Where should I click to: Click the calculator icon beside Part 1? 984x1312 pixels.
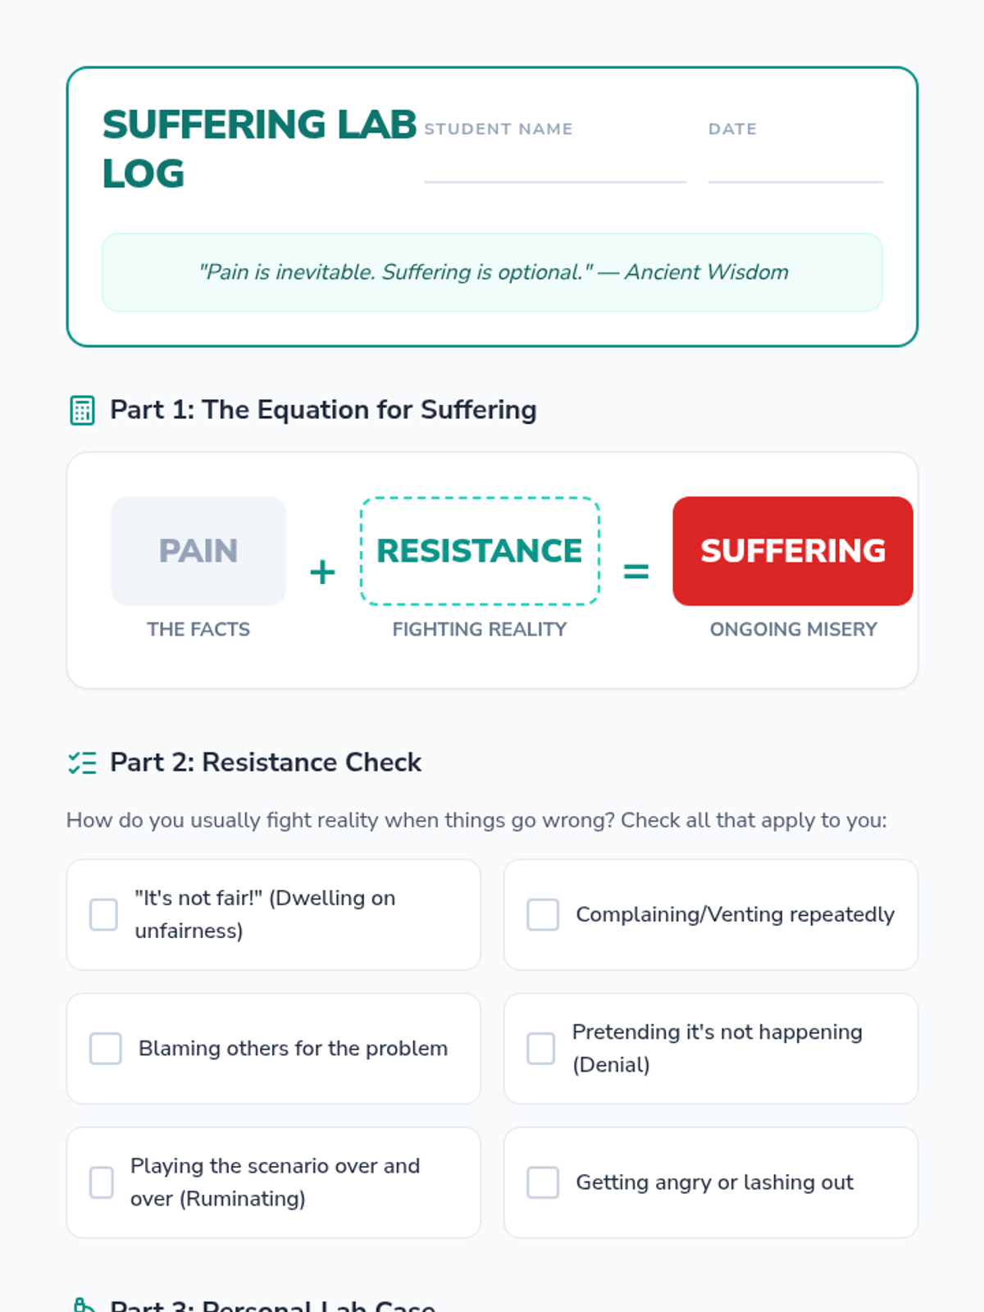(82, 410)
